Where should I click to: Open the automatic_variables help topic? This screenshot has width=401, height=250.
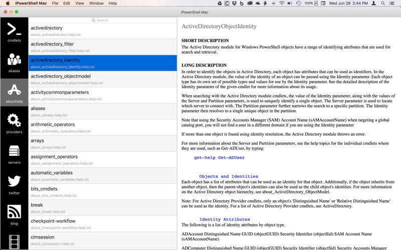point(103,175)
